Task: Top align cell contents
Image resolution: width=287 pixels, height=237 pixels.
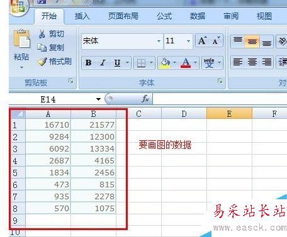Action: (x=238, y=41)
